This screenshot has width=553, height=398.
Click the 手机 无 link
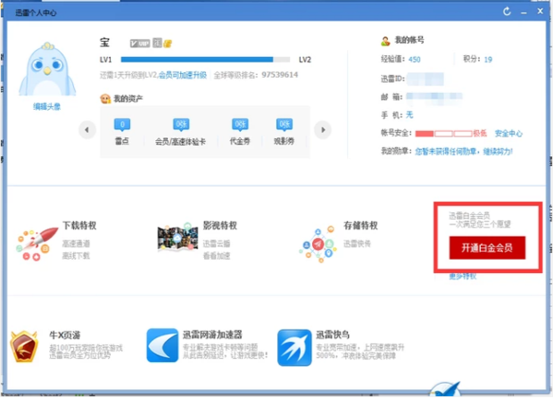pyautogui.click(x=409, y=115)
